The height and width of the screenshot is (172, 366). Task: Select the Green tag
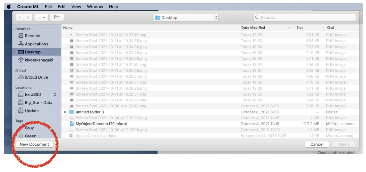point(30,136)
